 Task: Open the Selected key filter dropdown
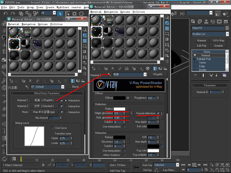pyautogui.click(x=178, y=165)
